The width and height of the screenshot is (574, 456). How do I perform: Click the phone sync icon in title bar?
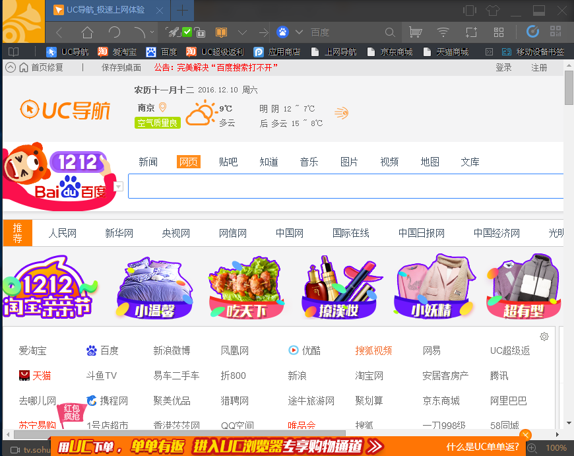(x=469, y=11)
